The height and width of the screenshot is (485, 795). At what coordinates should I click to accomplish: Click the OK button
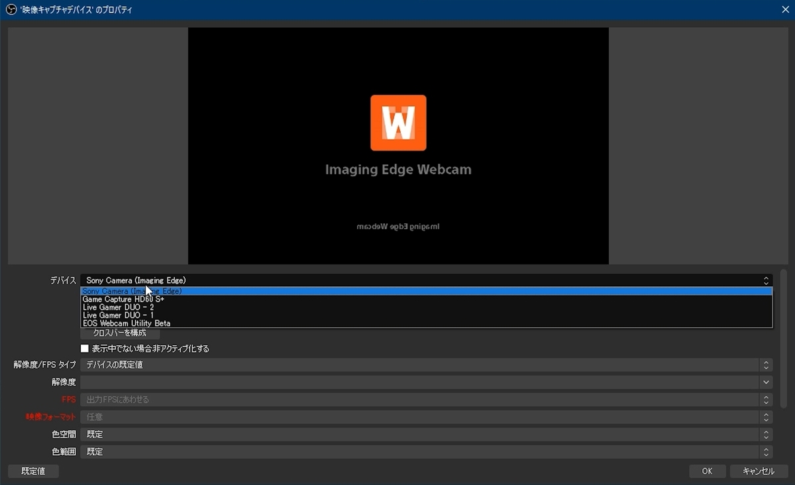click(x=708, y=471)
